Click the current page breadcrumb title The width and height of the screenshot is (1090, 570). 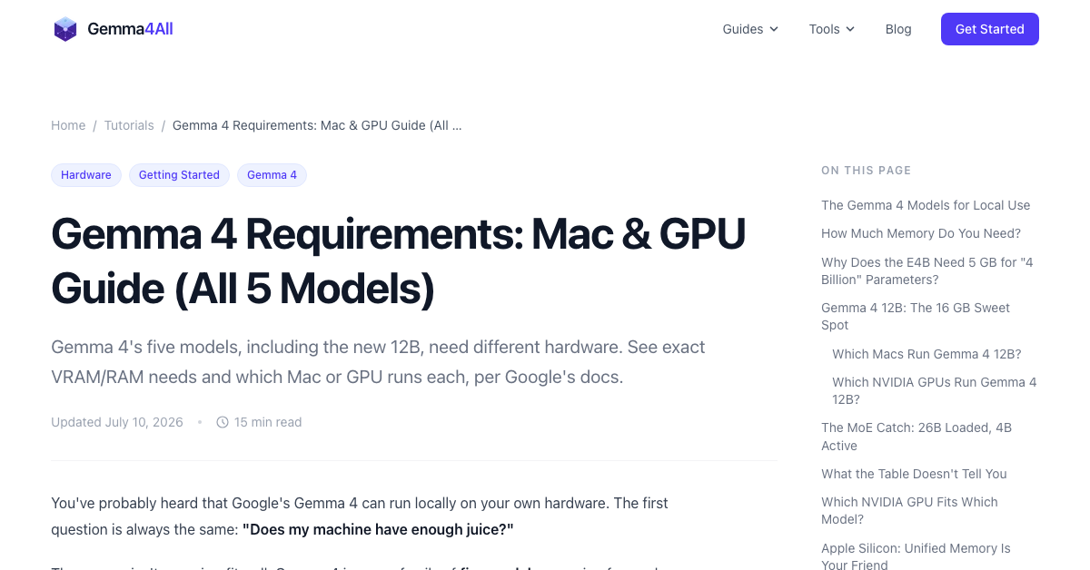pos(317,125)
